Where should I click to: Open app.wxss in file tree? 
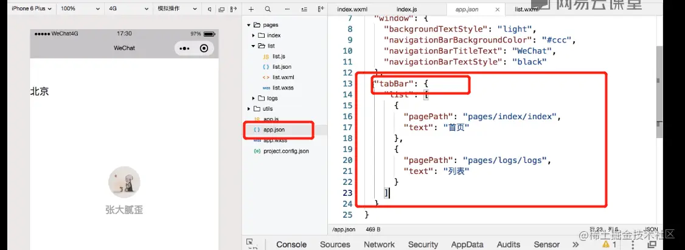click(275, 141)
